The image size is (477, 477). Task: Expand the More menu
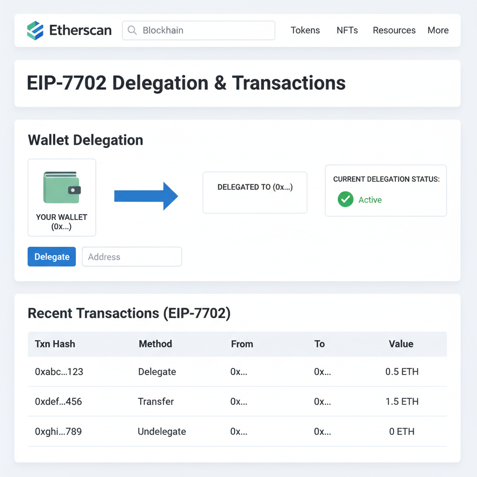pos(438,30)
